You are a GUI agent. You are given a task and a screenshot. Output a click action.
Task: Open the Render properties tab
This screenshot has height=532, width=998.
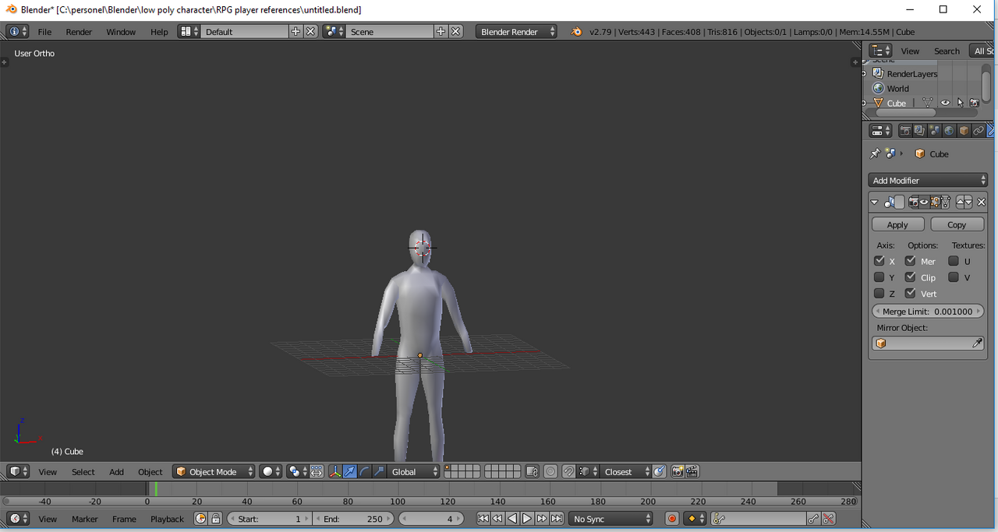pos(905,131)
